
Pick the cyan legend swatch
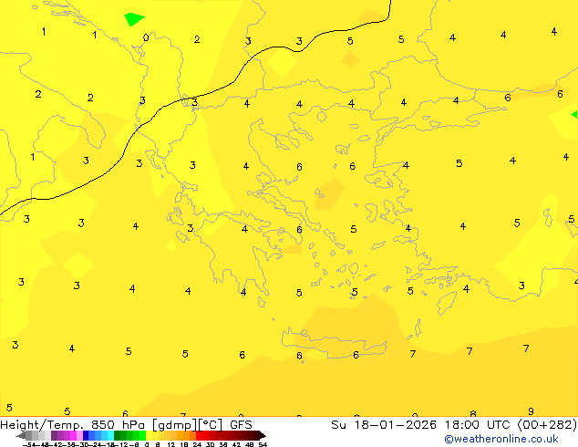pos(111,435)
